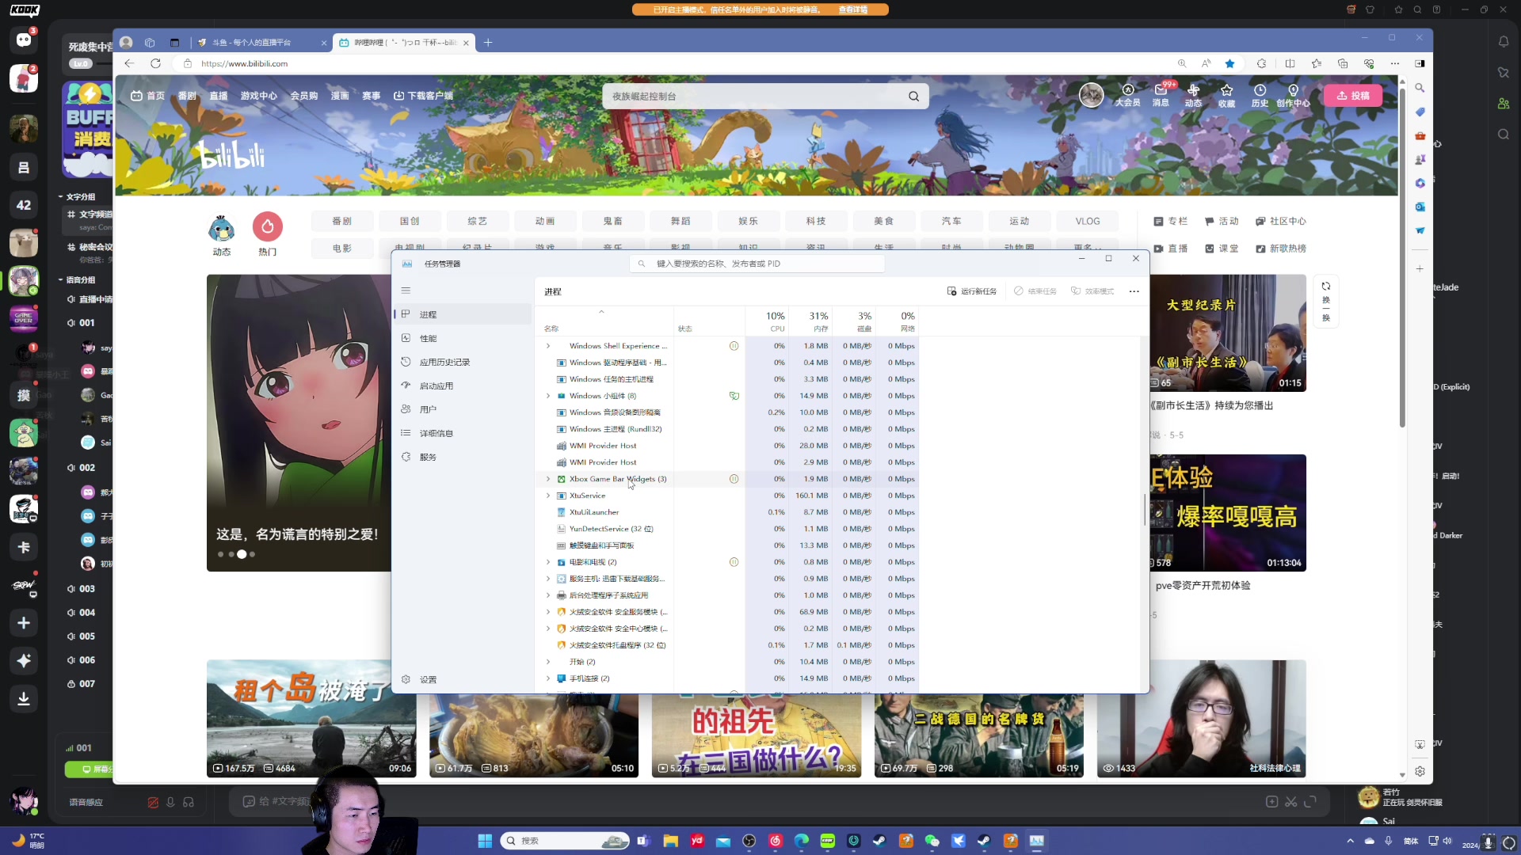Sort processes by the 内存 (Memory) column header
This screenshot has height=855, width=1521.
tap(810, 321)
